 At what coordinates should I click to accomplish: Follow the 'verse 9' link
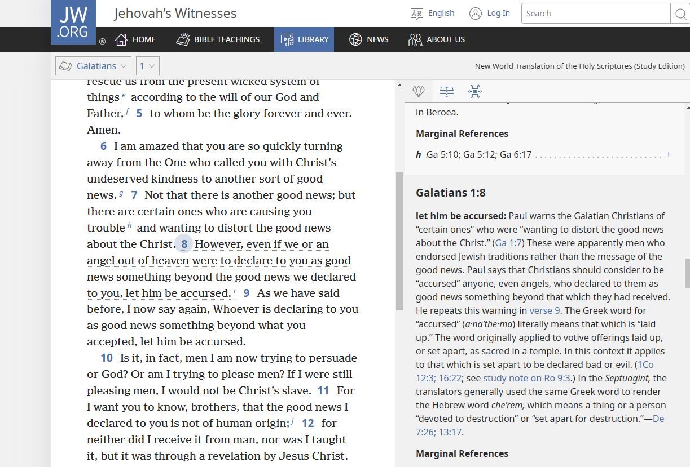click(x=544, y=310)
